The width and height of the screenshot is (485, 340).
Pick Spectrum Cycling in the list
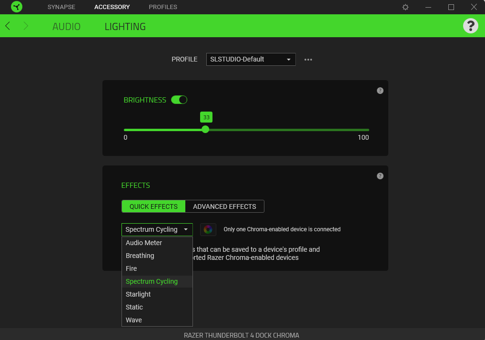tap(157, 281)
